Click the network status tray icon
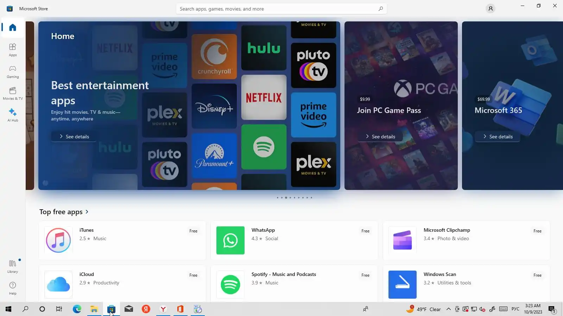This screenshot has height=316, width=563. tap(474, 309)
